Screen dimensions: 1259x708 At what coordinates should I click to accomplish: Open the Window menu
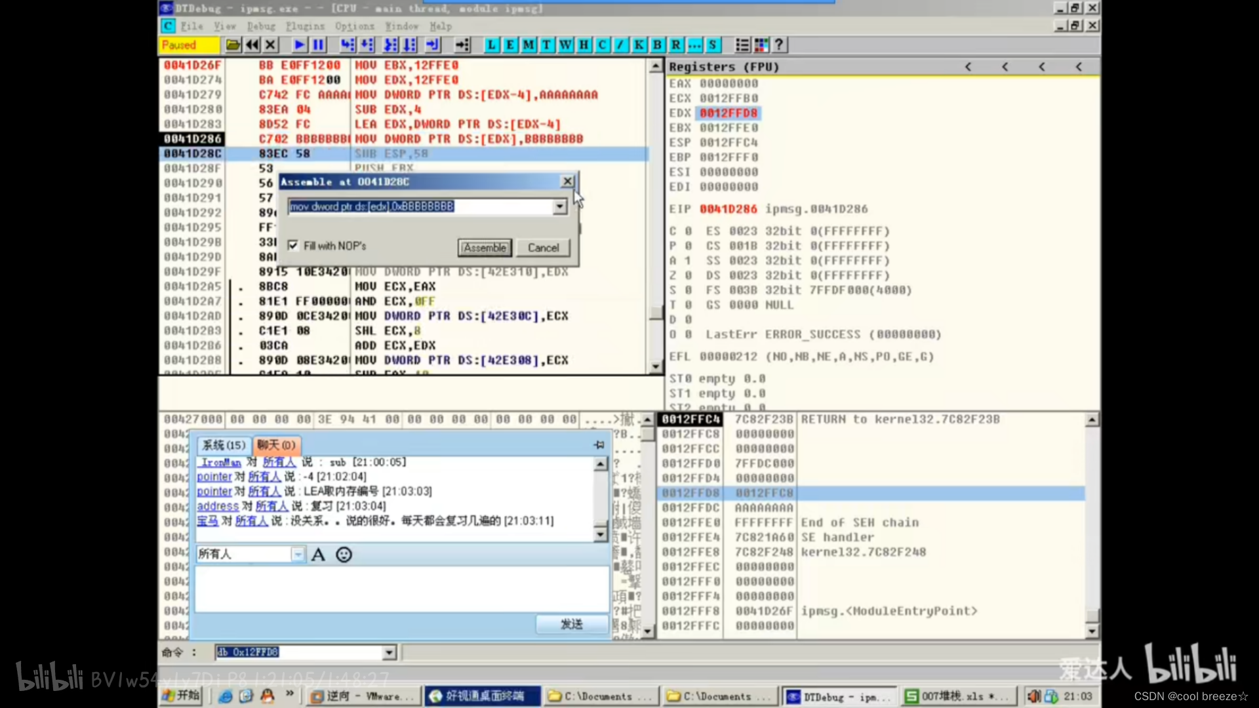[401, 26]
